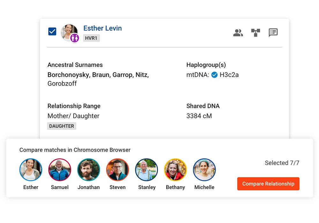319x223 pixels.
Task: Click Esther Levin's profile photo
Action: click(x=69, y=32)
